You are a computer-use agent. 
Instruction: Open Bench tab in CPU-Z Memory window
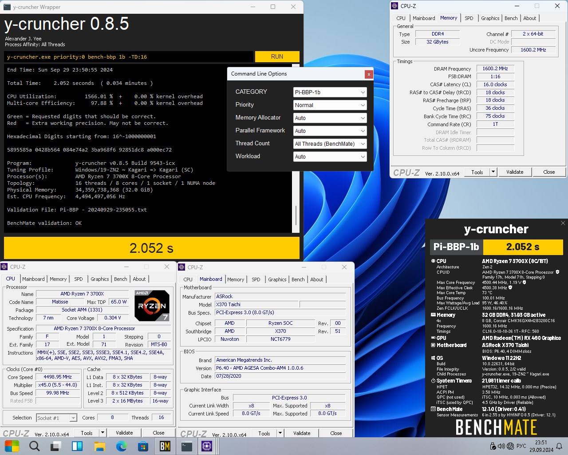click(511, 18)
